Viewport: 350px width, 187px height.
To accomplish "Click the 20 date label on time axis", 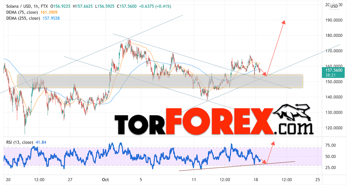I will point(8,180).
